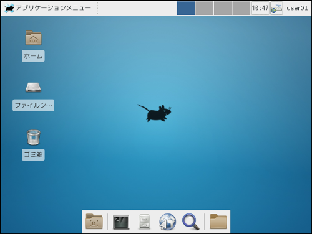312x234 pixels.
Task: Click the show desktop dock icon
Action: point(94,222)
